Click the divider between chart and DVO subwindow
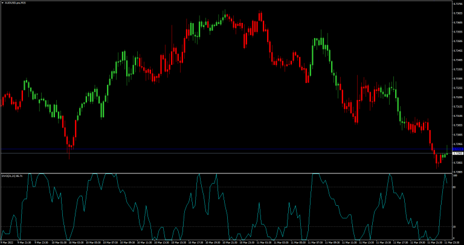Image resolution: width=464 pixels, height=245 pixels. click(226, 173)
